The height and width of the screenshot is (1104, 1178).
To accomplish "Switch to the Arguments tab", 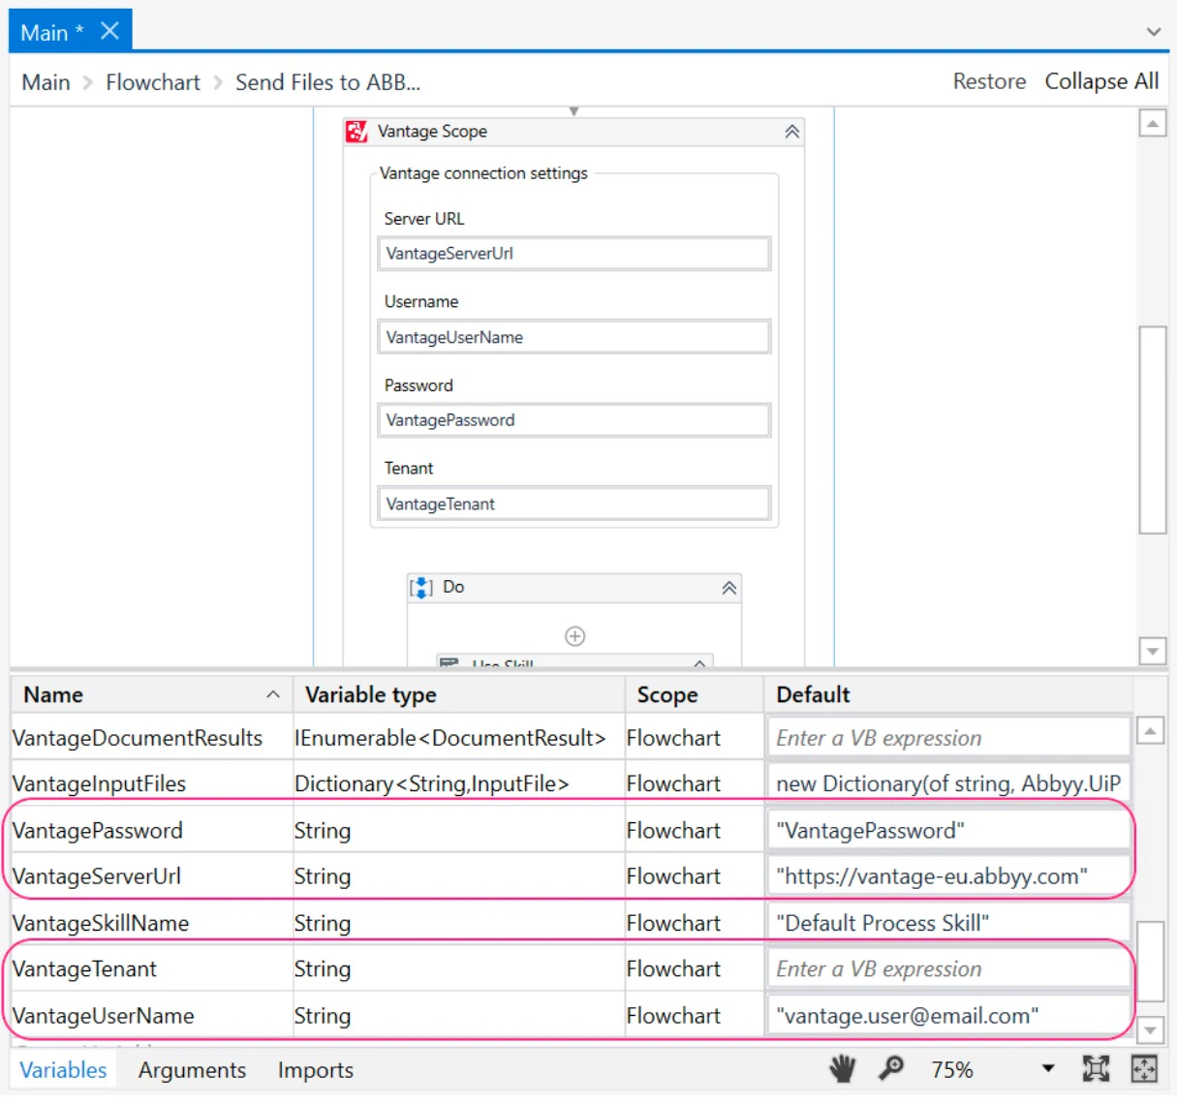I will click(192, 1069).
